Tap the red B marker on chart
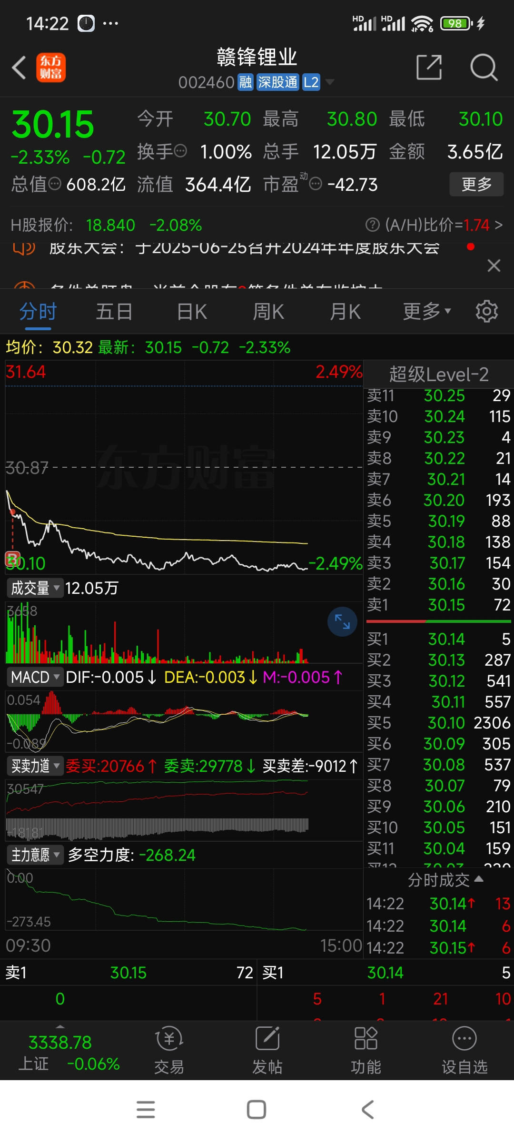Image resolution: width=514 pixels, height=1142 pixels. pyautogui.click(x=12, y=558)
